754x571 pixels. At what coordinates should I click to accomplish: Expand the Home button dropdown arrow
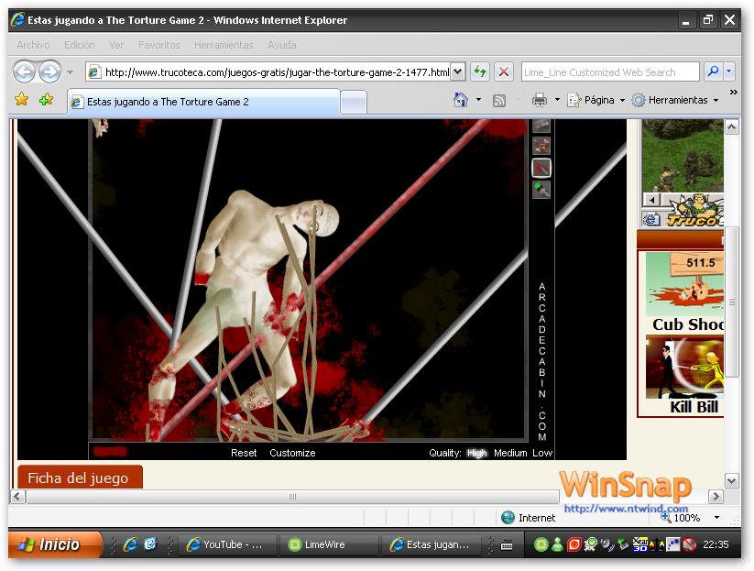point(478,100)
